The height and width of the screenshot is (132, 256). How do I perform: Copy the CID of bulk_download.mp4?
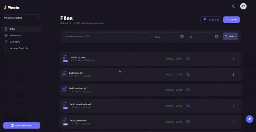(188, 106)
